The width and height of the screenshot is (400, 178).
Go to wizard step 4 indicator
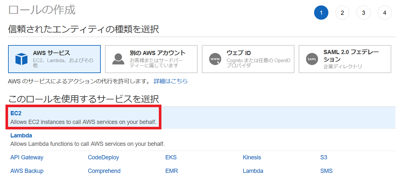tap(385, 13)
